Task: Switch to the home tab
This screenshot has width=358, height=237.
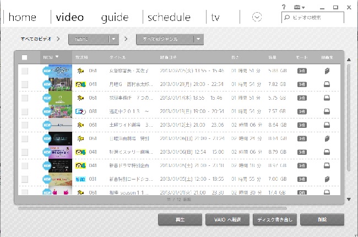Action: (23, 18)
